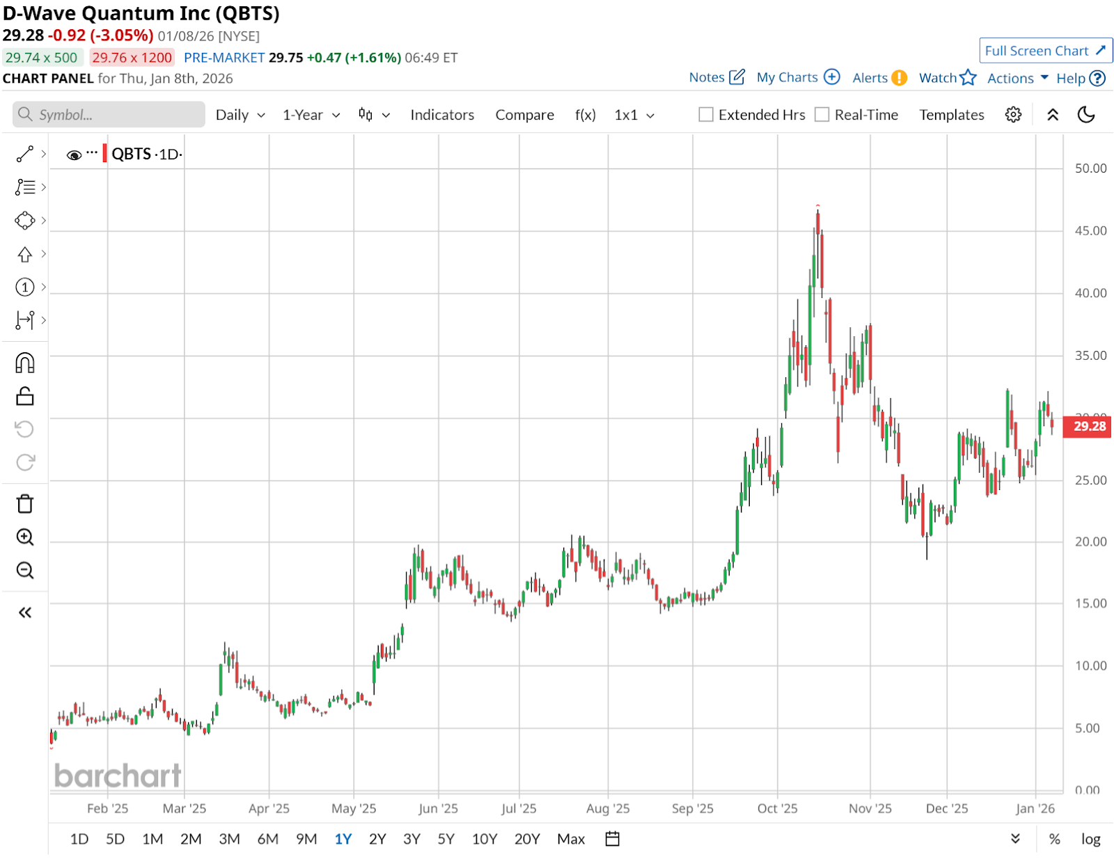Select the 1D time range

[79, 839]
